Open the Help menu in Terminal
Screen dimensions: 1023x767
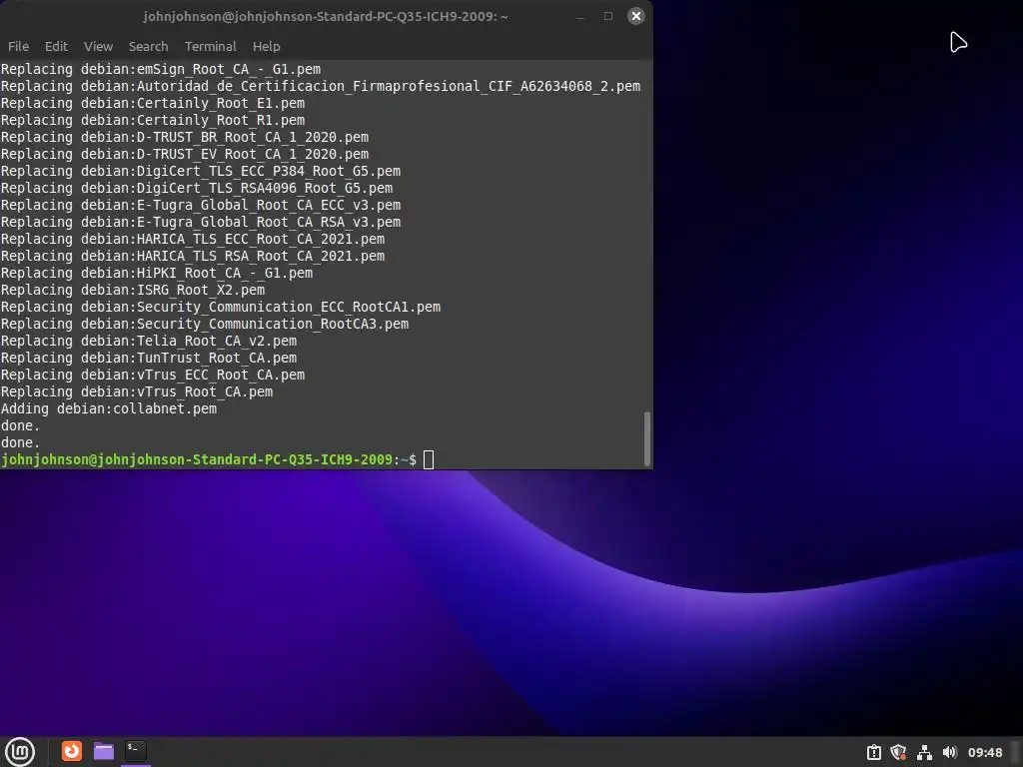(x=266, y=46)
